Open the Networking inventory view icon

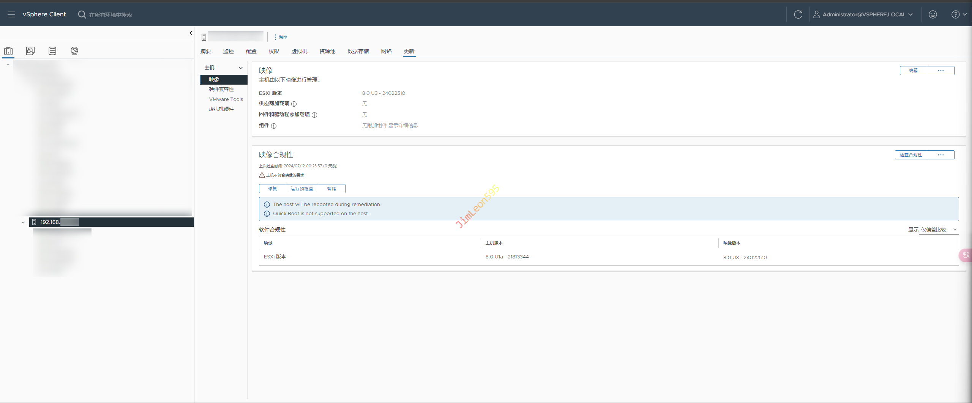74,51
